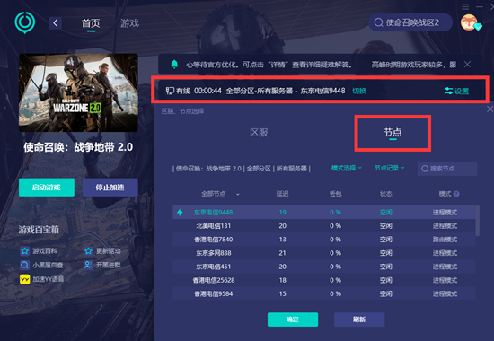Close the 区服、节点选择 panel
This screenshot has width=494, height=341.
[490, 109]
